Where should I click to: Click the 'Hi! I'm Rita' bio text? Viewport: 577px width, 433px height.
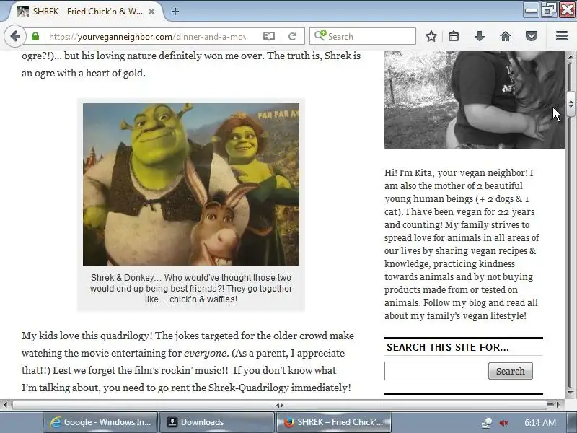coord(462,244)
